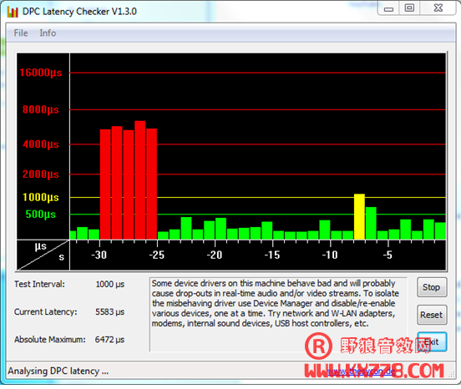
Task: Minimize the DPC Latency Checker window
Action: click(x=388, y=8)
